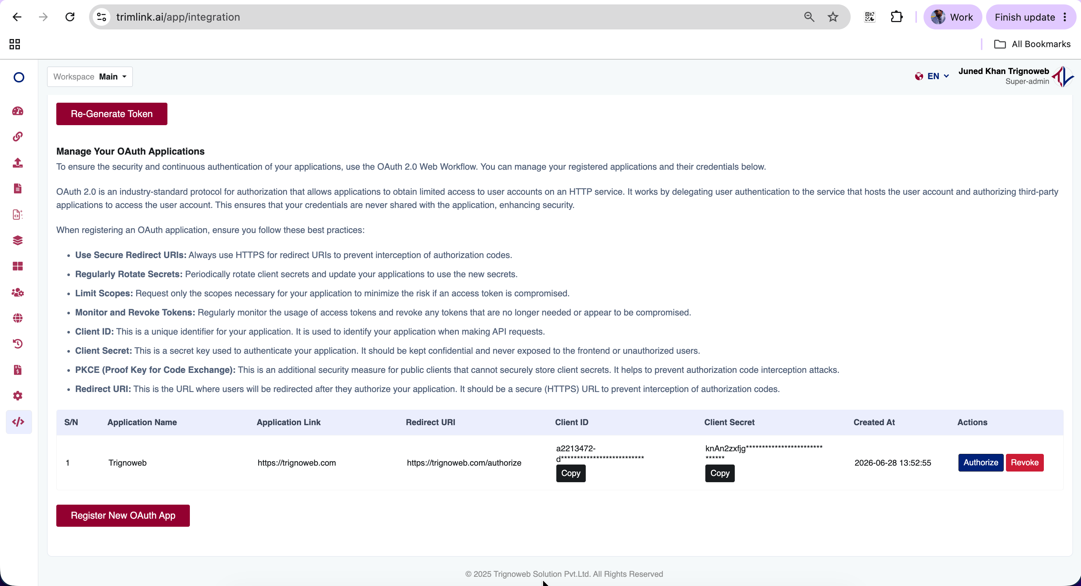Go back with the browser back arrow
Viewport: 1081px width, 586px height.
[17, 17]
